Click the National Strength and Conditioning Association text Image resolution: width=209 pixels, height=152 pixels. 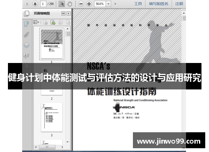tap(140, 100)
